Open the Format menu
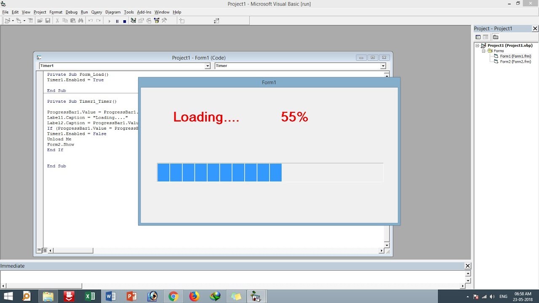 pos(56,12)
